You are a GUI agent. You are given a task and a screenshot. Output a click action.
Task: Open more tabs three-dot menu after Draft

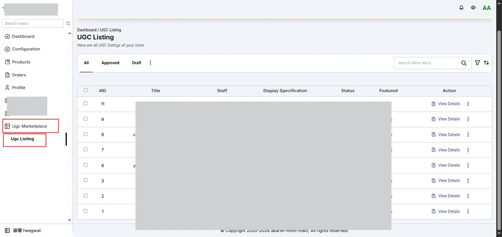[x=150, y=63]
